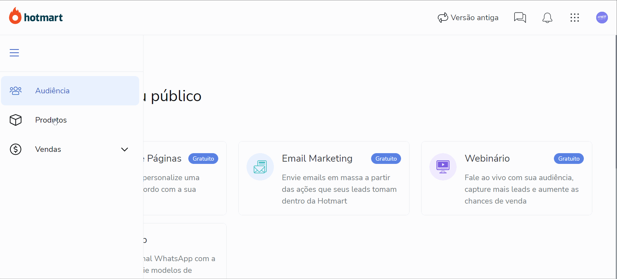
Task: Open the Páginas card title
Action: pyautogui.click(x=163, y=158)
